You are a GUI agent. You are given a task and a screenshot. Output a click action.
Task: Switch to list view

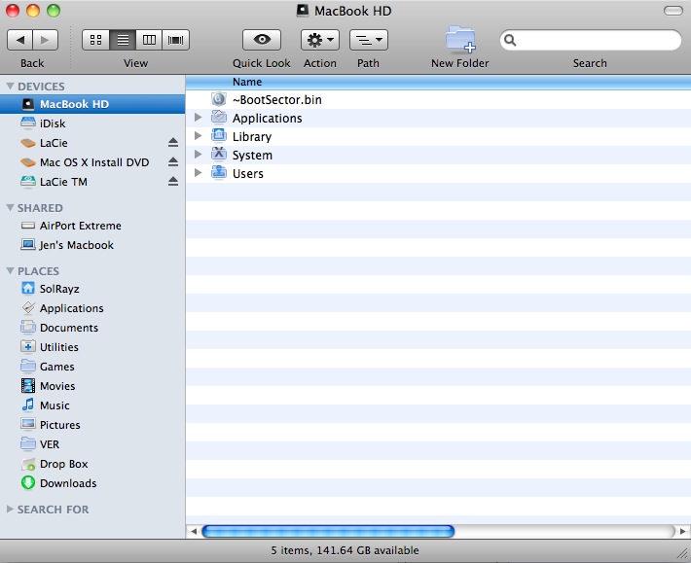(123, 40)
